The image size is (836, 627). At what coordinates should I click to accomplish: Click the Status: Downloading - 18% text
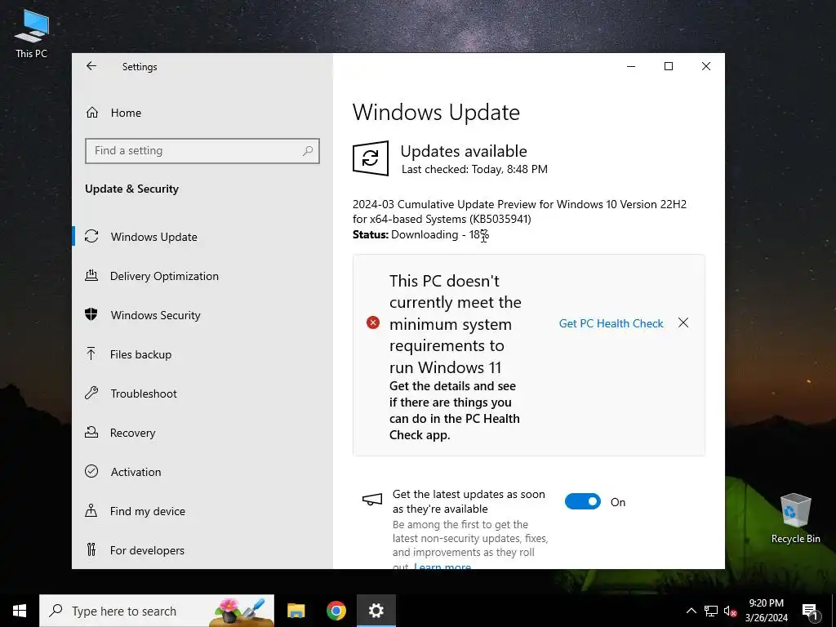[x=420, y=234]
